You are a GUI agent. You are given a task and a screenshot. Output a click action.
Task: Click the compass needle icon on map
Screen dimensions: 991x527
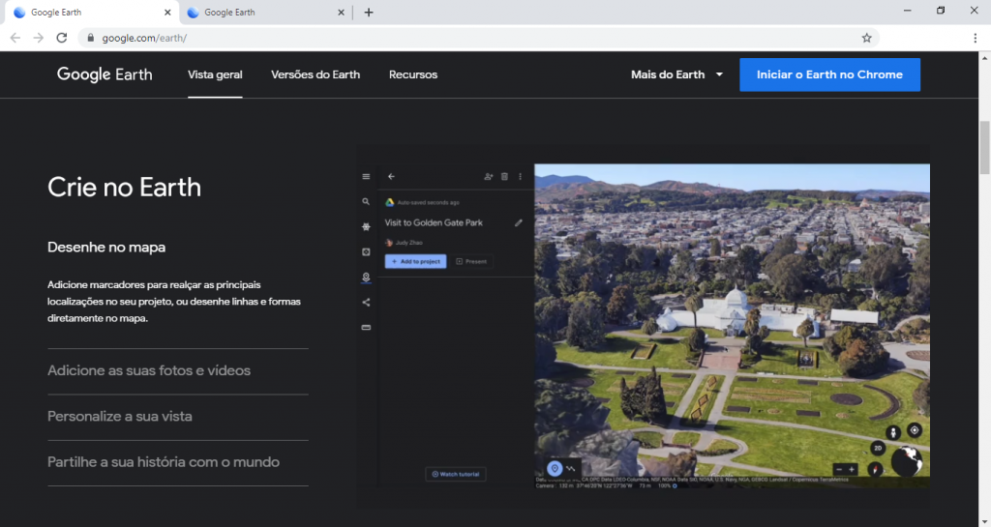[x=875, y=469]
